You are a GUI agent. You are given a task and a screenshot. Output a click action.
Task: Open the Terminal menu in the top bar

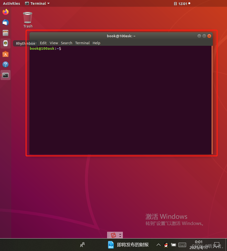pos(37,3)
